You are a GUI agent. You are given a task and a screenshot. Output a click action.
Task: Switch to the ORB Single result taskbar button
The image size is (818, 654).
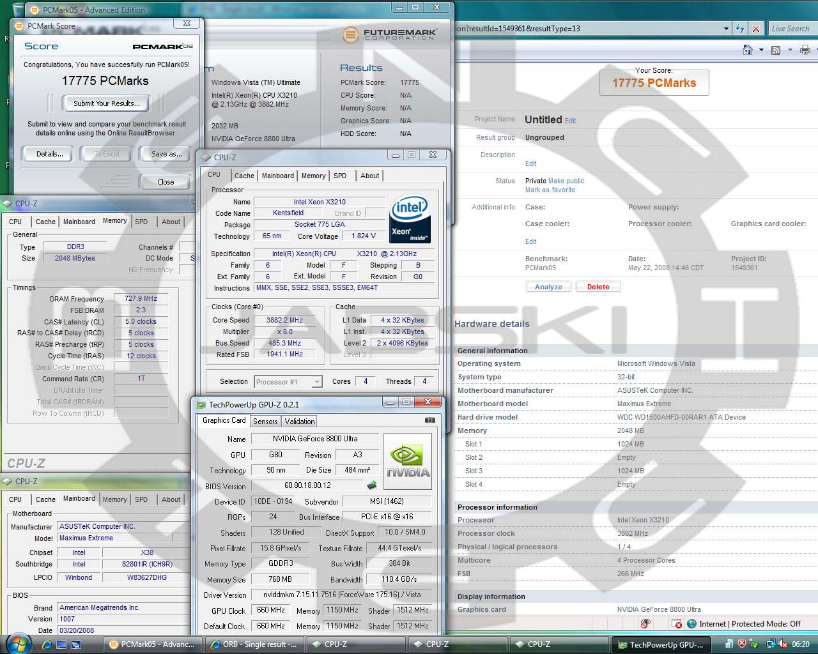255,644
